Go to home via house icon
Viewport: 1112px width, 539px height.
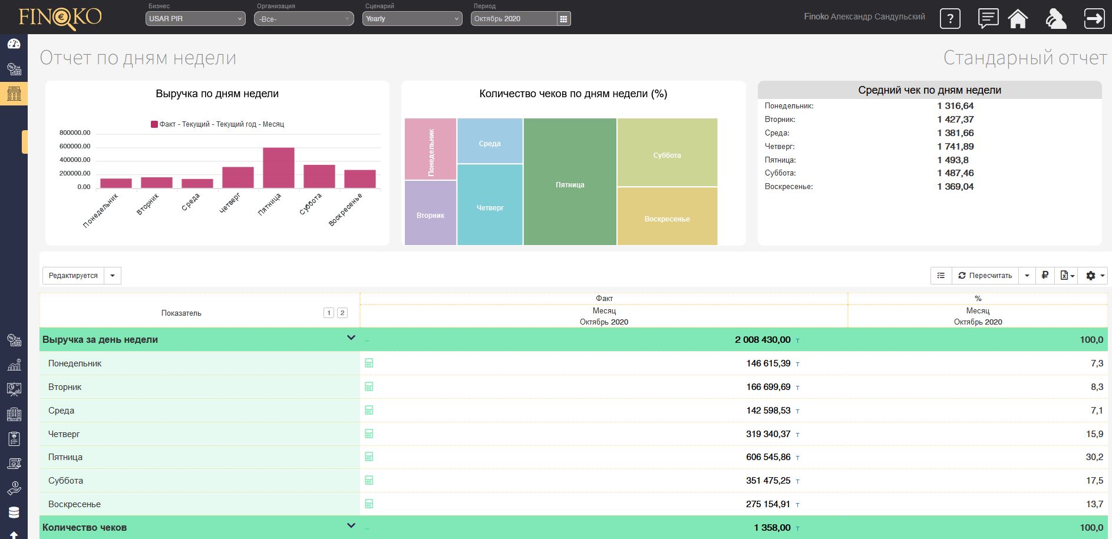tap(1018, 18)
